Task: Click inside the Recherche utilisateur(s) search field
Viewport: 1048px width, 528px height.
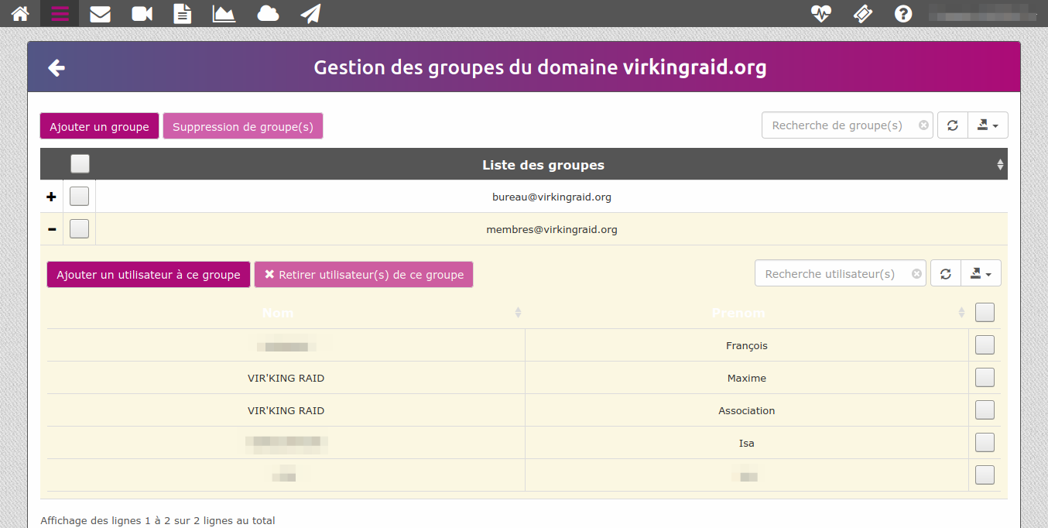Action: tap(832, 274)
